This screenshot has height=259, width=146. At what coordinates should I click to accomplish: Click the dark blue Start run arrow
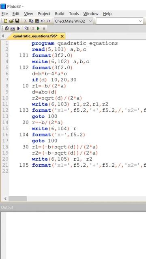click(18, 28)
